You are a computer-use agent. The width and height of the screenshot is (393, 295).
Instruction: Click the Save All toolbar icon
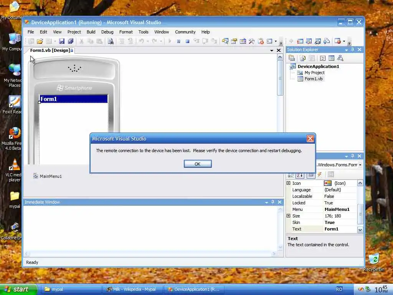click(x=71, y=41)
